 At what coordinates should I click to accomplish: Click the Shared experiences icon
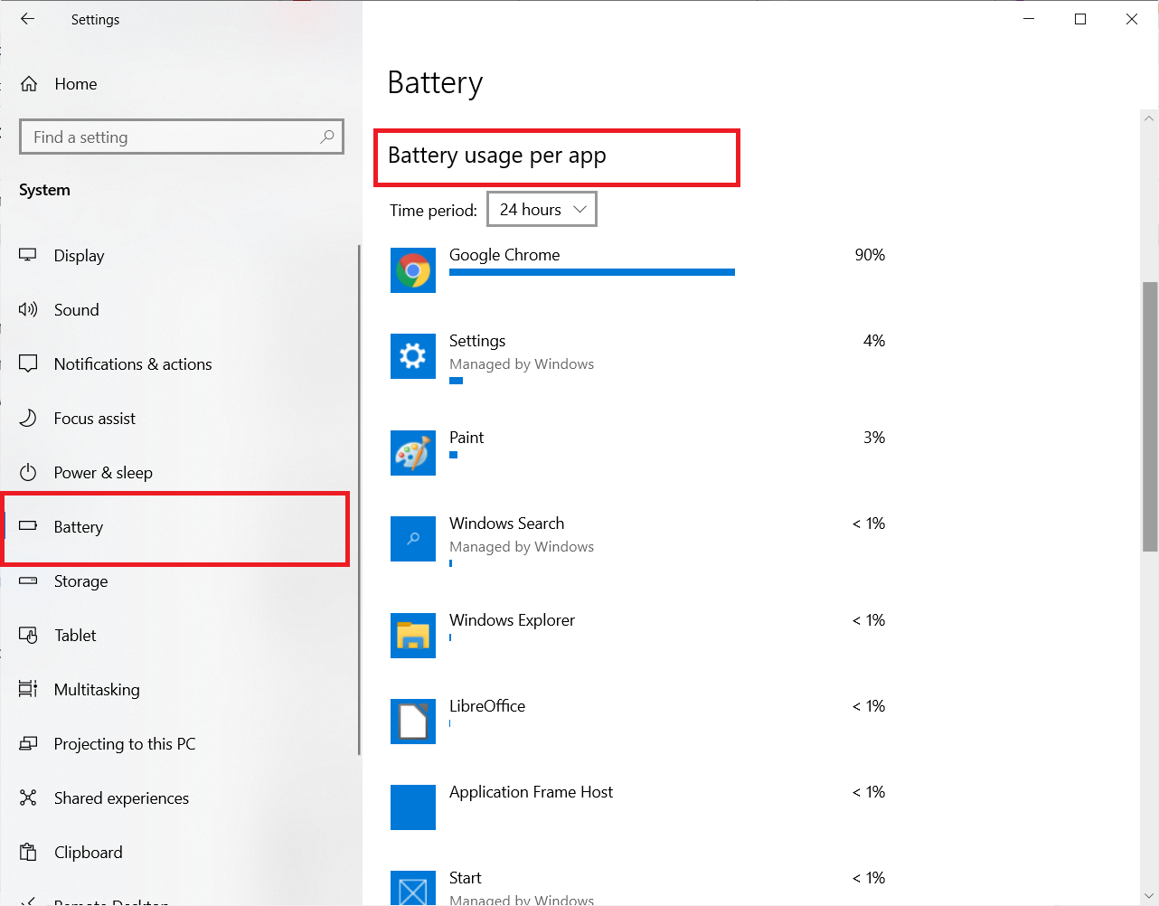(x=28, y=797)
